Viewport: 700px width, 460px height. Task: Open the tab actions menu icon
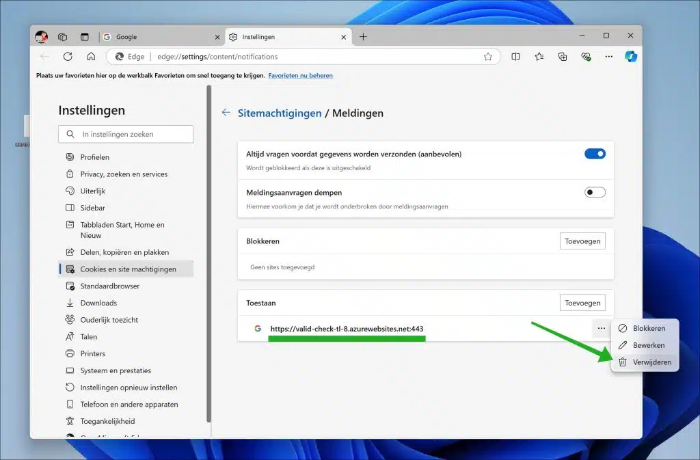84,37
